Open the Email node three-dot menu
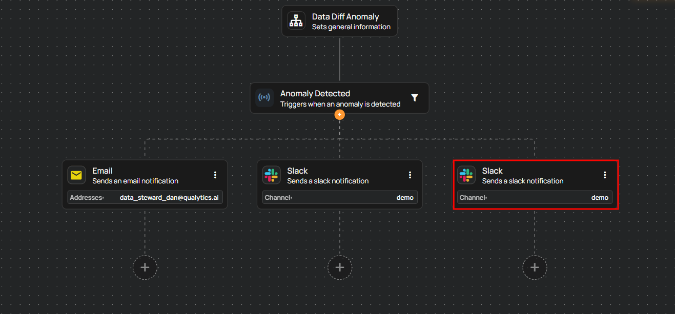 (215, 175)
